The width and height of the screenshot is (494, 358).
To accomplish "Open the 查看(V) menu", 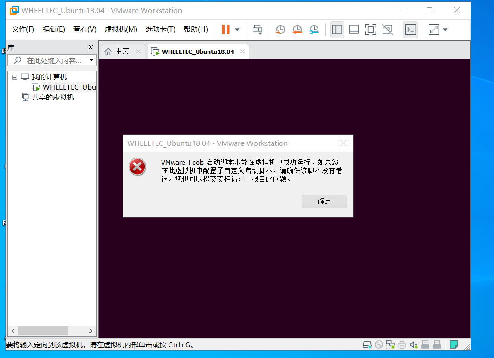I will pyautogui.click(x=85, y=29).
